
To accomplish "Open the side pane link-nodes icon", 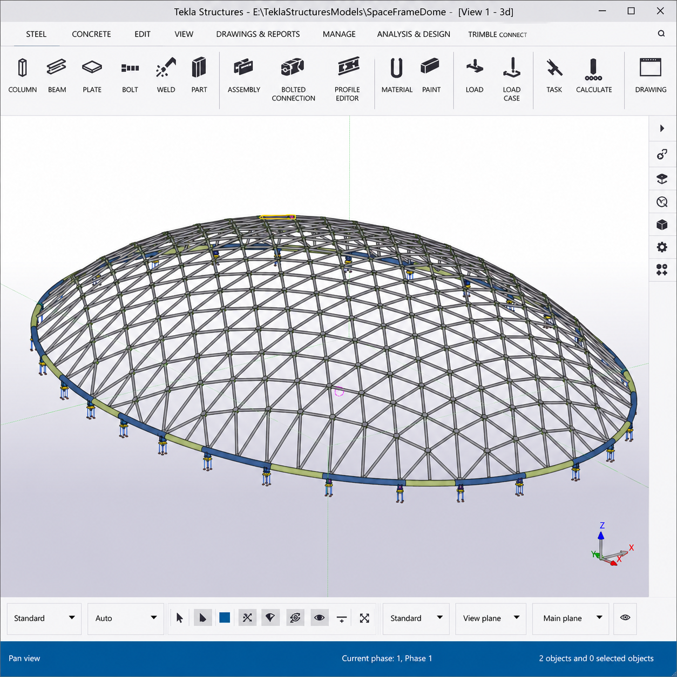I will (x=662, y=155).
